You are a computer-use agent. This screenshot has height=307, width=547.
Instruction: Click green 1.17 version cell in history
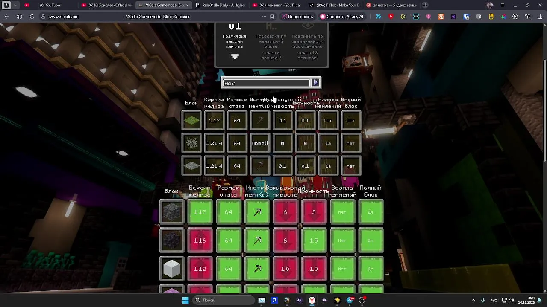click(200, 212)
